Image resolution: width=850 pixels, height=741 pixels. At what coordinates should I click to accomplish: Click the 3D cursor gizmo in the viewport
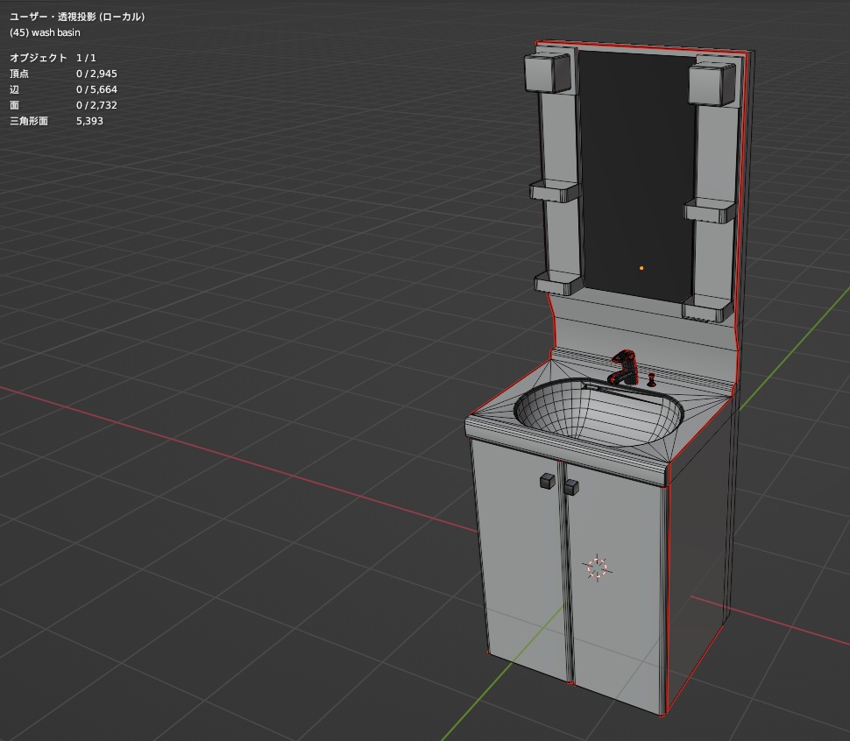click(599, 568)
